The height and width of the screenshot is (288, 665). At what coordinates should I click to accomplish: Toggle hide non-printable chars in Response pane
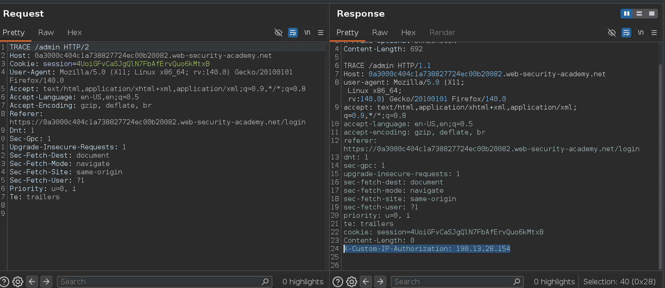point(612,32)
